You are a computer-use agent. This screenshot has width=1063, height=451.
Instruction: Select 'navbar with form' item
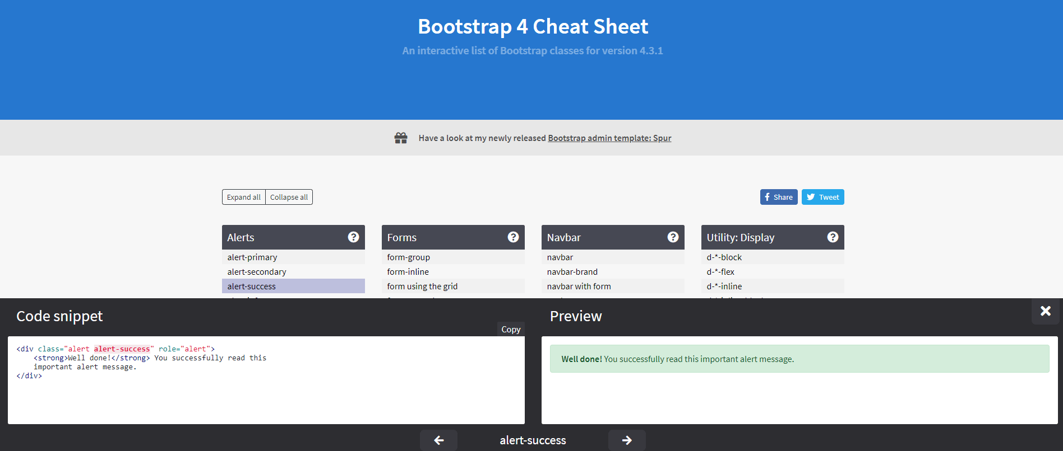(613, 286)
